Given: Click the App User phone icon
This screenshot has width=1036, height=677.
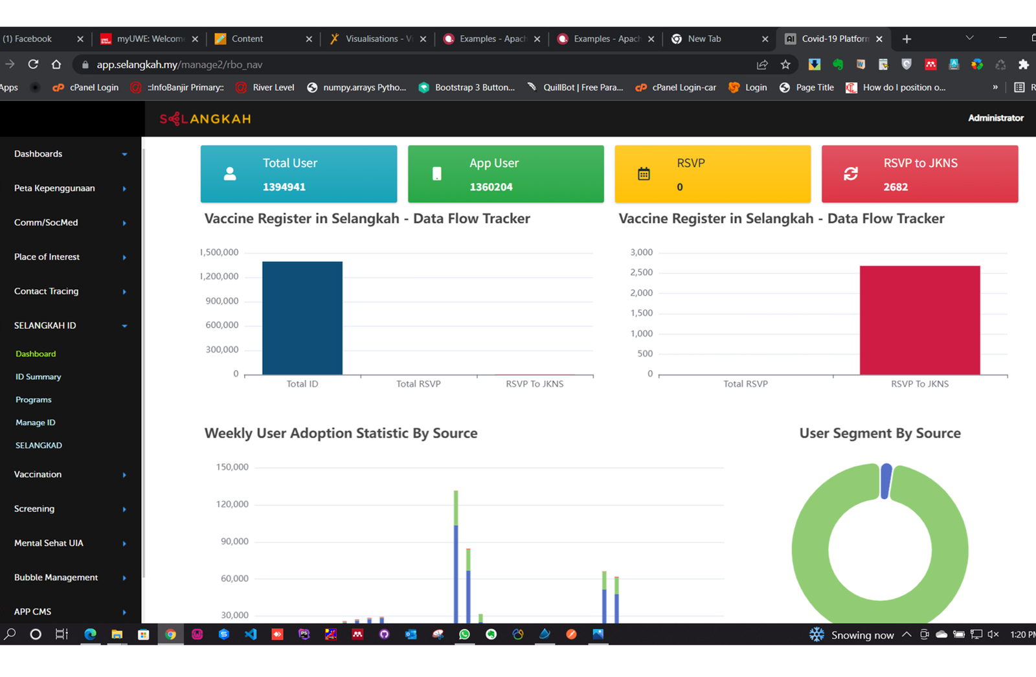Looking at the screenshot, I should 437,174.
